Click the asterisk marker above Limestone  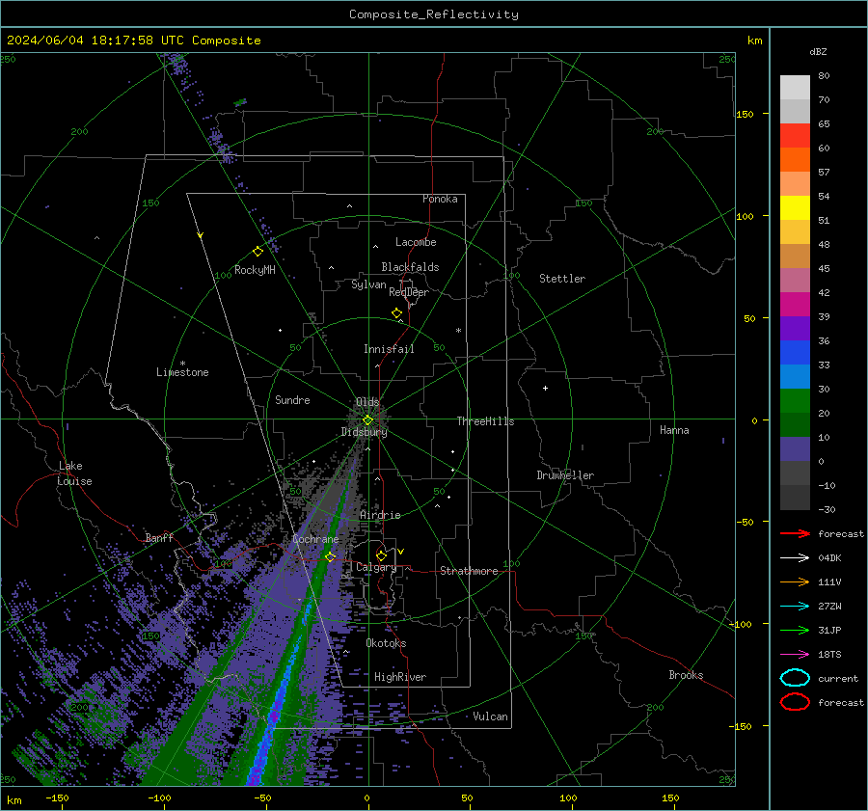[182, 364]
